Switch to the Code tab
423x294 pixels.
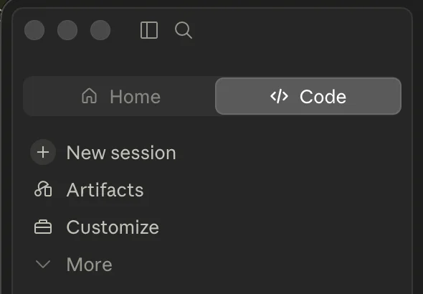tap(308, 96)
